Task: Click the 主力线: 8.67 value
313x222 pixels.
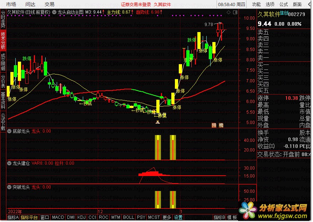Action: coord(118,12)
